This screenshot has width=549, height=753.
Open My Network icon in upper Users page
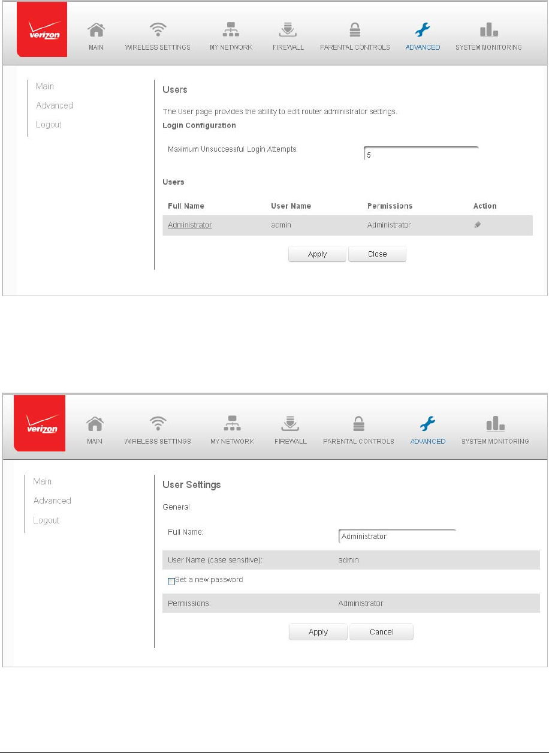pos(231,31)
